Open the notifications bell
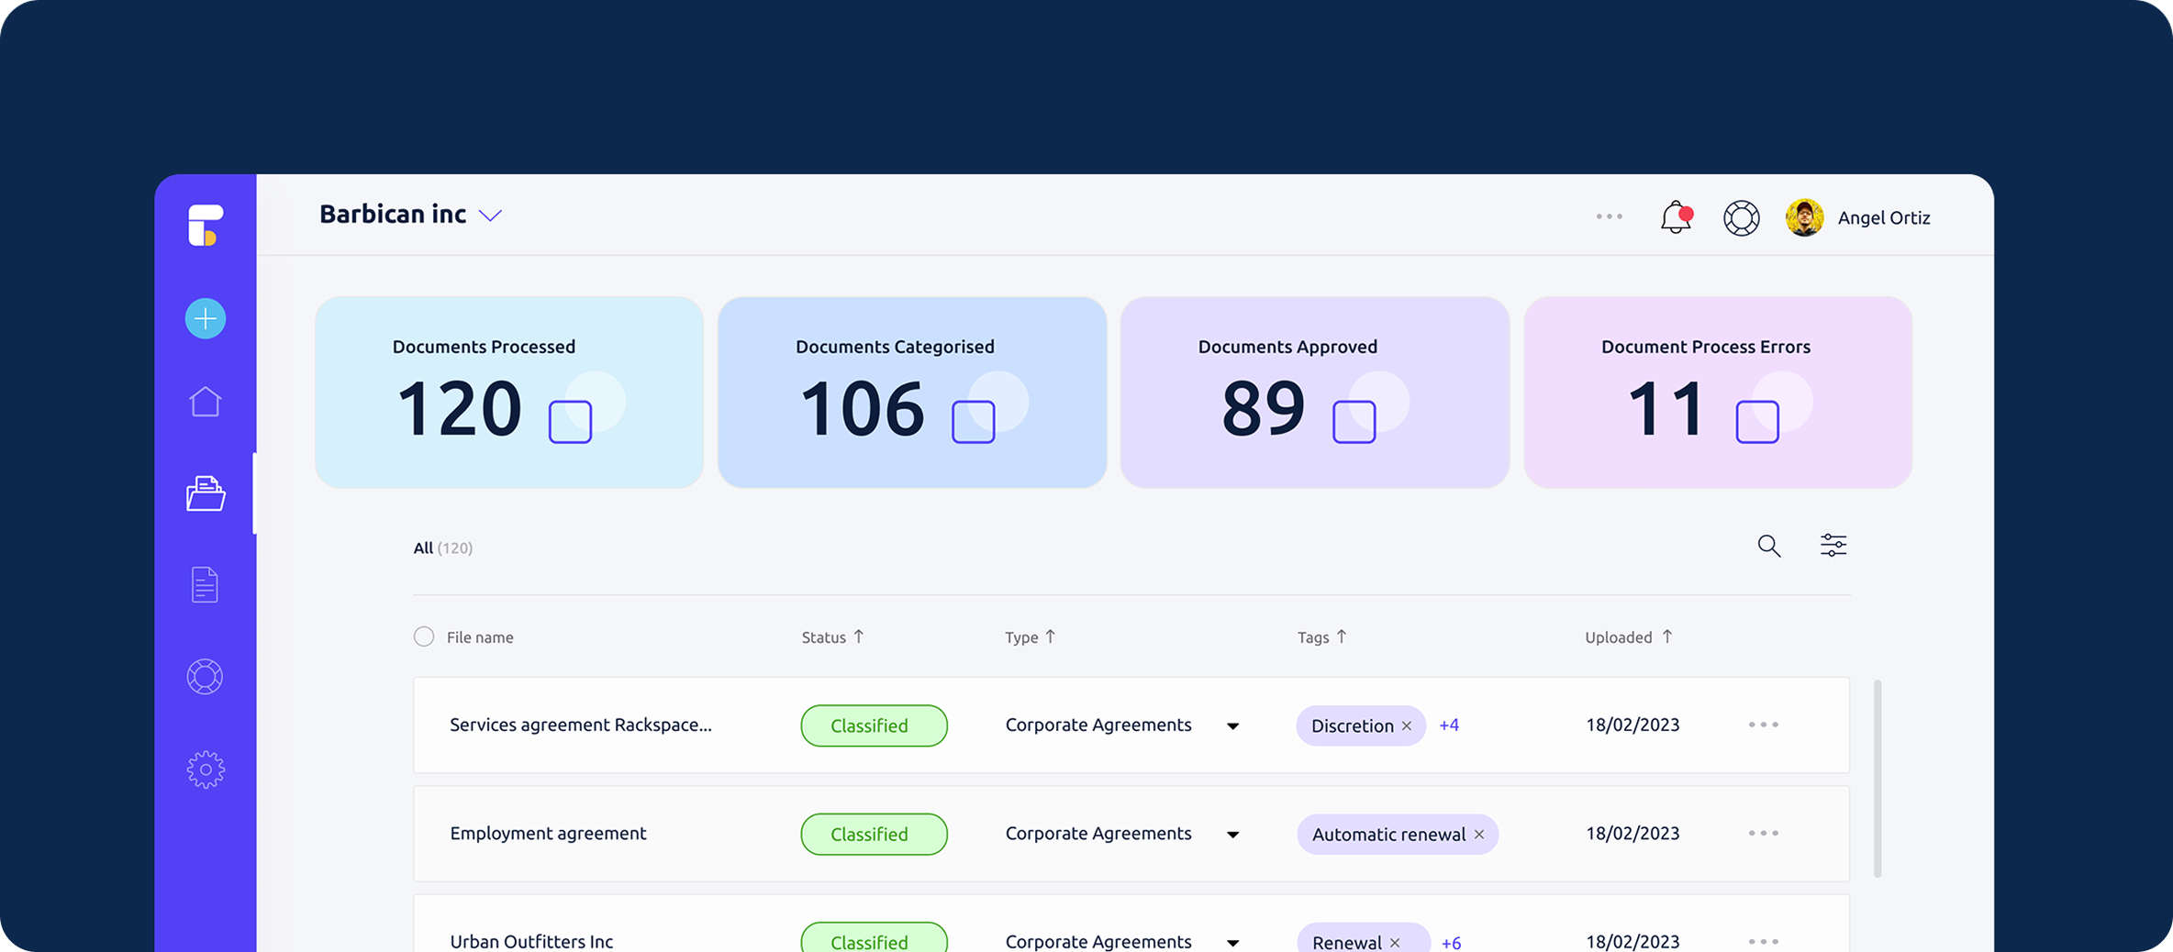2173x952 pixels. click(1676, 217)
